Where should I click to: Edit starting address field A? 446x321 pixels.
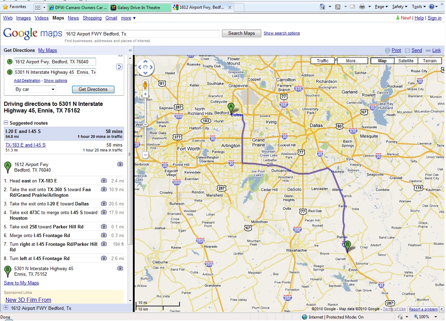(55, 62)
